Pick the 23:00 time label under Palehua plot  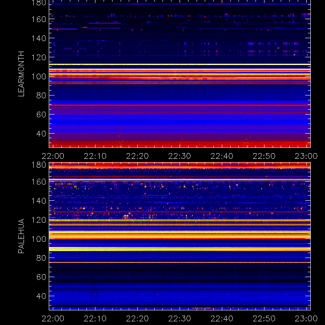pos(306,318)
